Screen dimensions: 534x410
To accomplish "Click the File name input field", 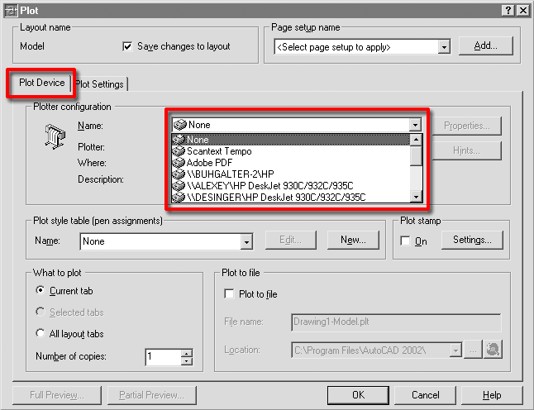I will pos(396,322).
